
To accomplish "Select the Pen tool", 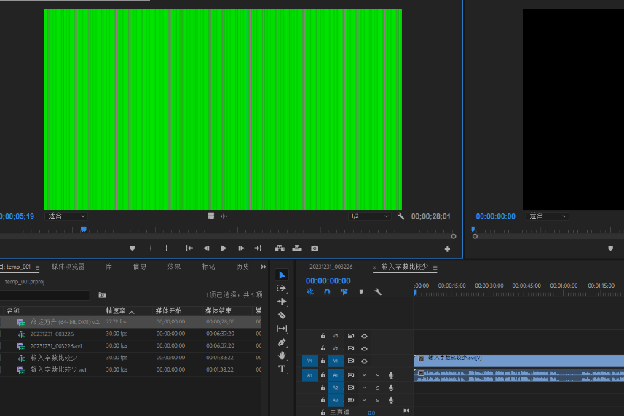I will point(282,342).
